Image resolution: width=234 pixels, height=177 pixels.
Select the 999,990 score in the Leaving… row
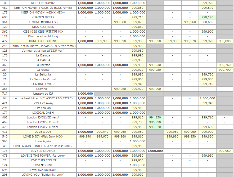point(155,89)
